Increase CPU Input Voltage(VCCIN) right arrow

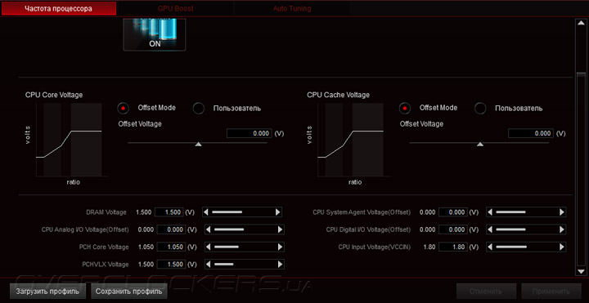[562, 247]
